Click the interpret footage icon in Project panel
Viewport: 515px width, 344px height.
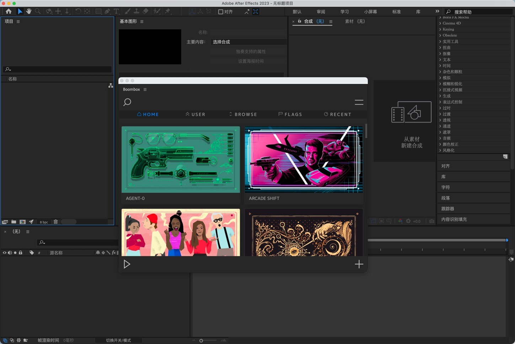click(x=5, y=222)
